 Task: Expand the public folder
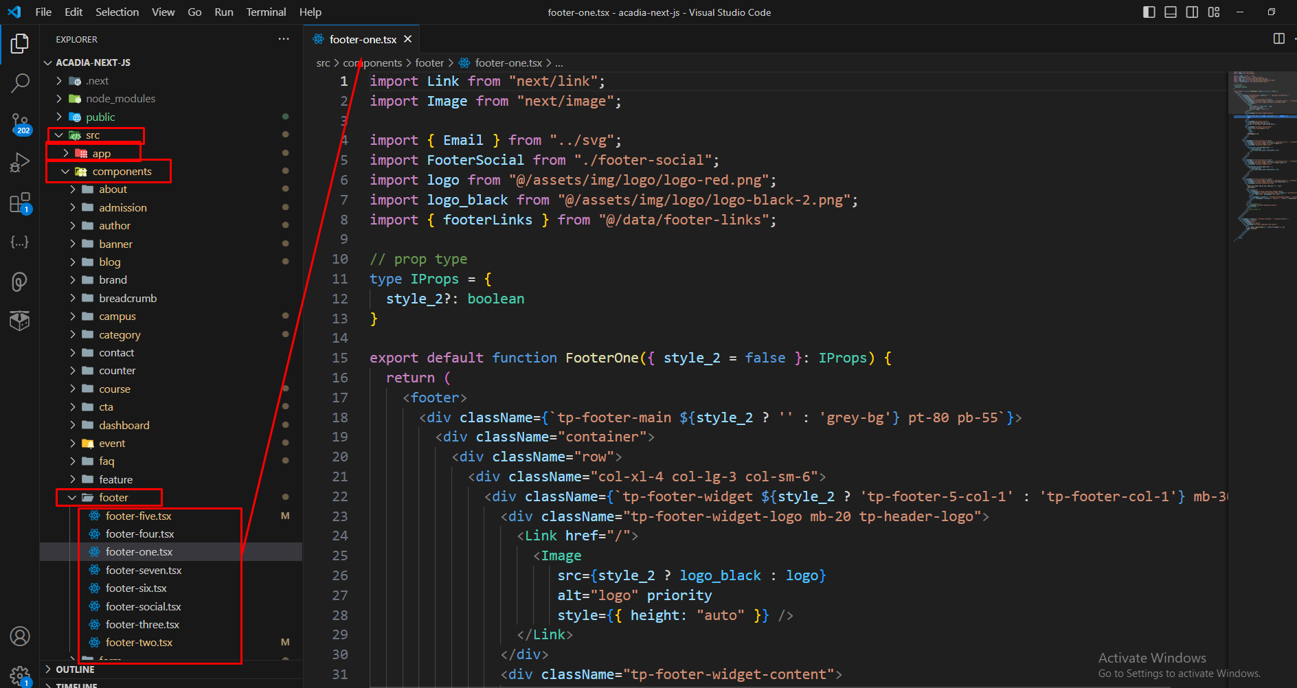coord(59,117)
